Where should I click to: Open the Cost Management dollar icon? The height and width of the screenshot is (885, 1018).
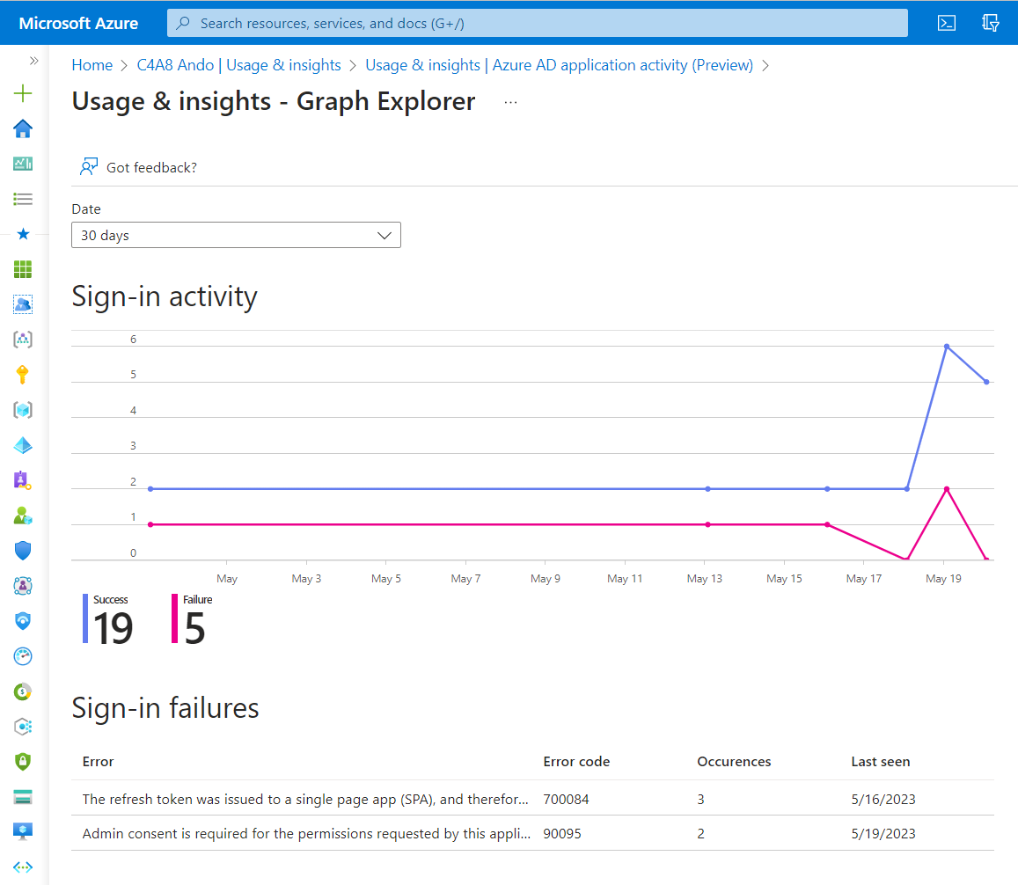coord(23,691)
